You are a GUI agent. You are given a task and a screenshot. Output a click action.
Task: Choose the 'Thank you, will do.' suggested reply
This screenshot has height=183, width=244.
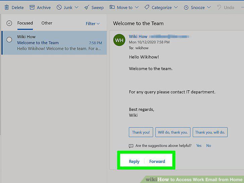click(210, 132)
